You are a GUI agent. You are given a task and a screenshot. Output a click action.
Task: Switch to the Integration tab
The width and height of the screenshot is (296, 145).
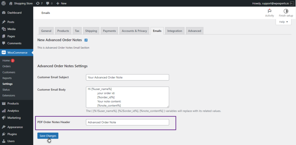pos(175,31)
